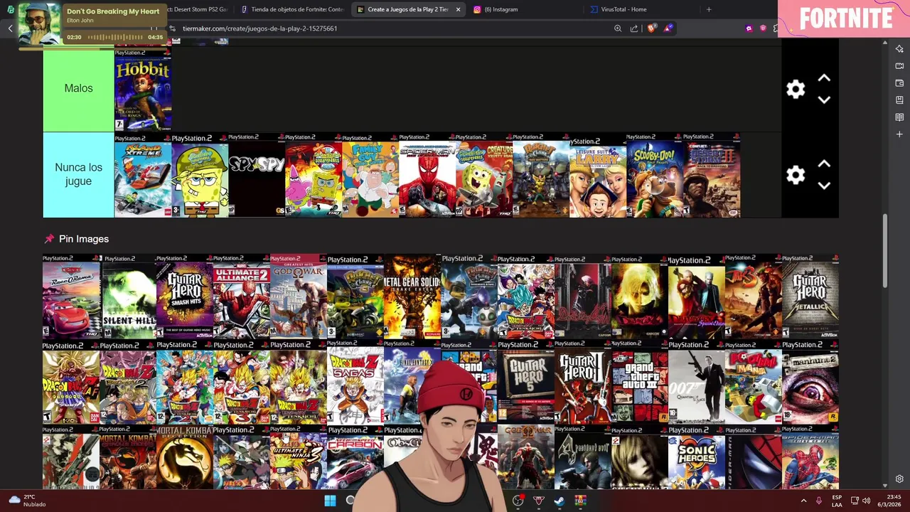Select the Leisure Suit Larry cover
910x512 pixels.
(598, 175)
